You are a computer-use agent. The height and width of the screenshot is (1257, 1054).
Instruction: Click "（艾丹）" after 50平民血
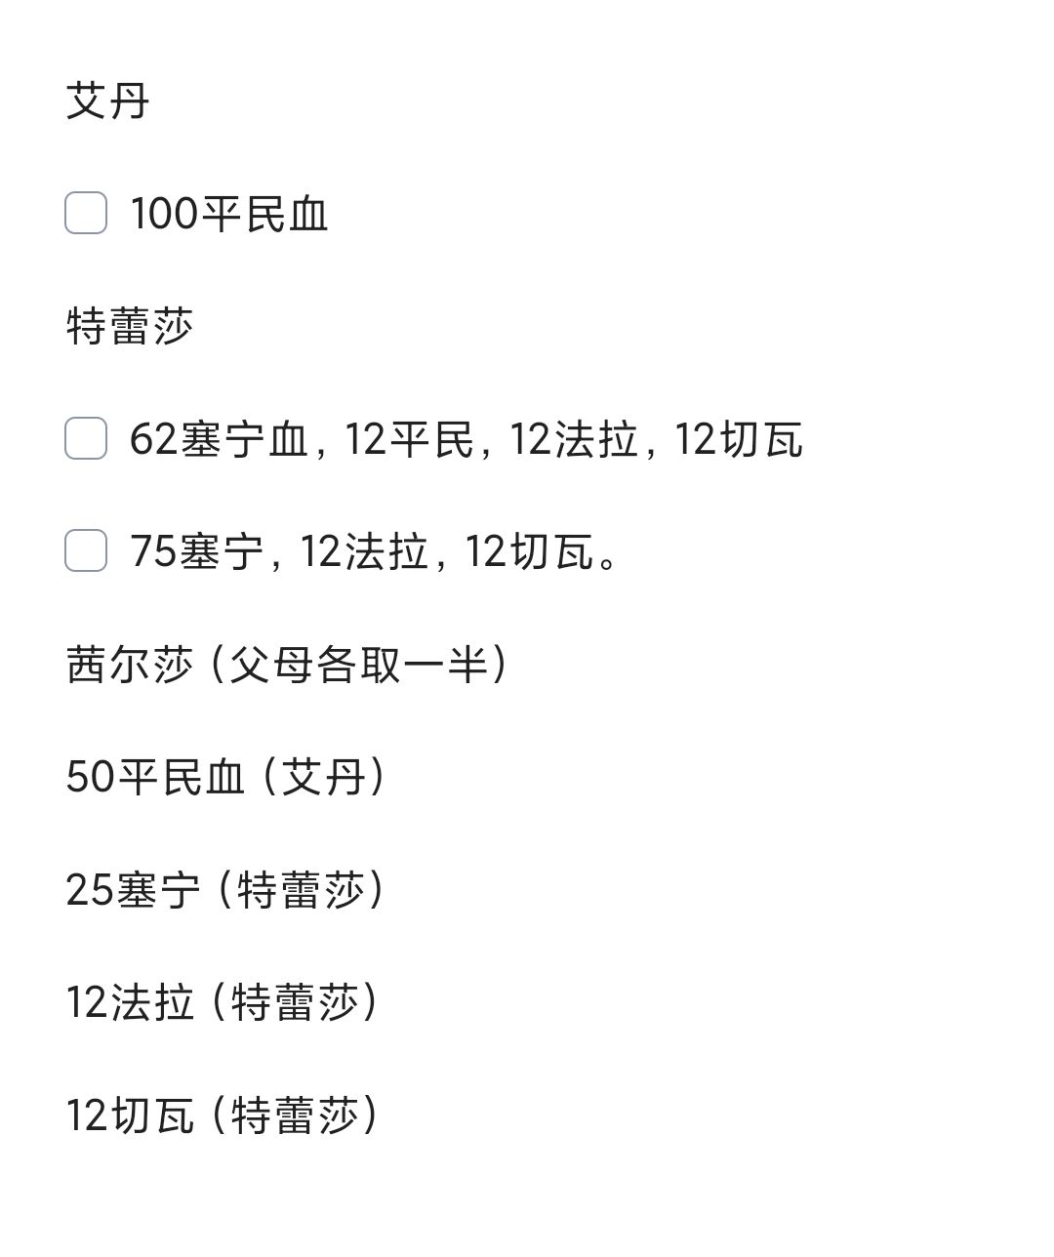pos(324,778)
